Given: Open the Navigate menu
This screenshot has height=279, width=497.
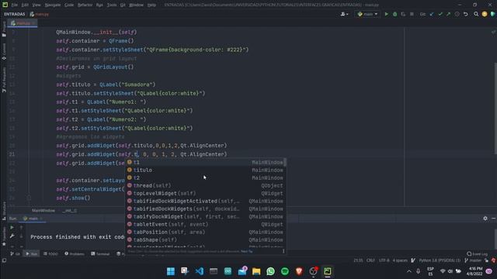Looking at the screenshot, I should click(53, 5).
